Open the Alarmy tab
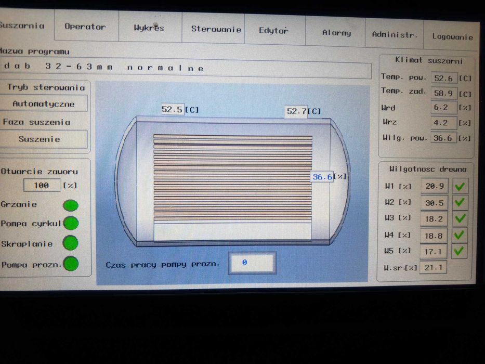 coord(336,32)
